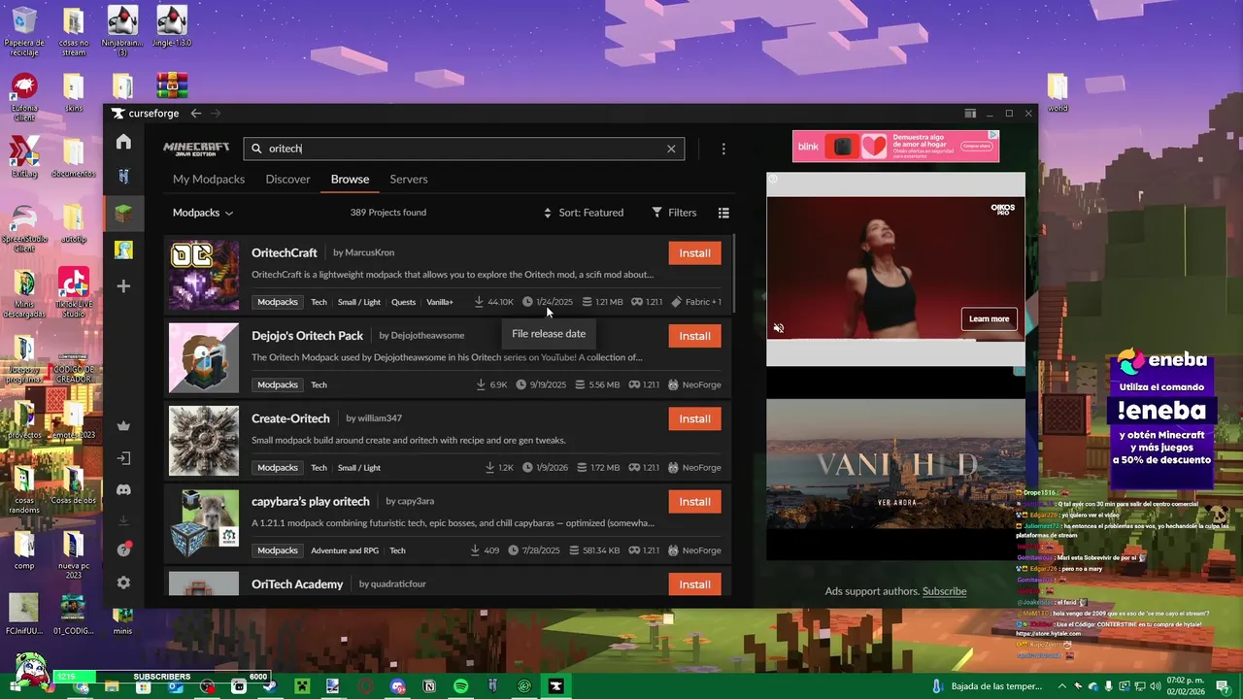Switch to the Discover tab

click(287, 180)
